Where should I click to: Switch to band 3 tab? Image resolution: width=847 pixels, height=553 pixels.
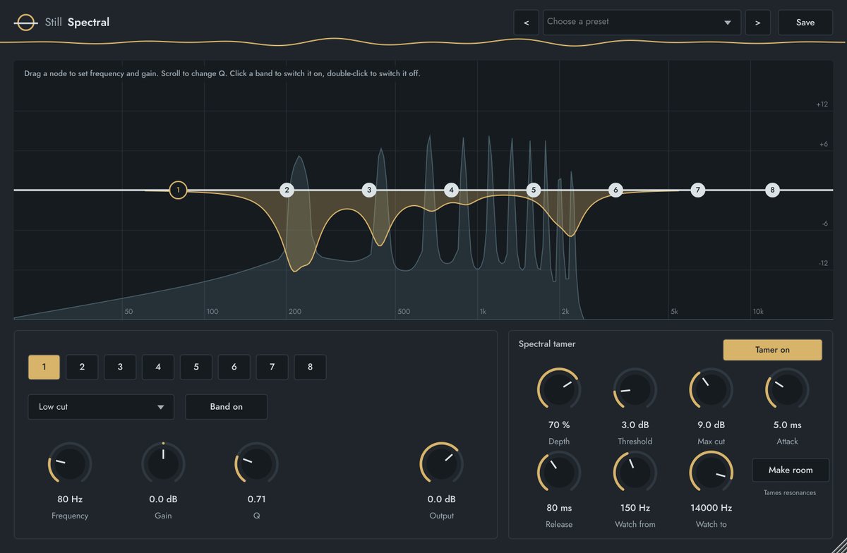pos(120,367)
